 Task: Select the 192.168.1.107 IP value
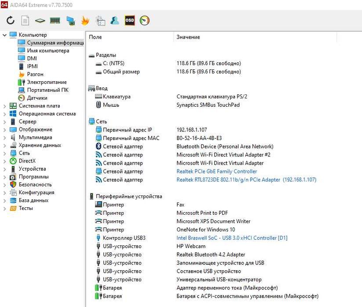click(x=192, y=130)
